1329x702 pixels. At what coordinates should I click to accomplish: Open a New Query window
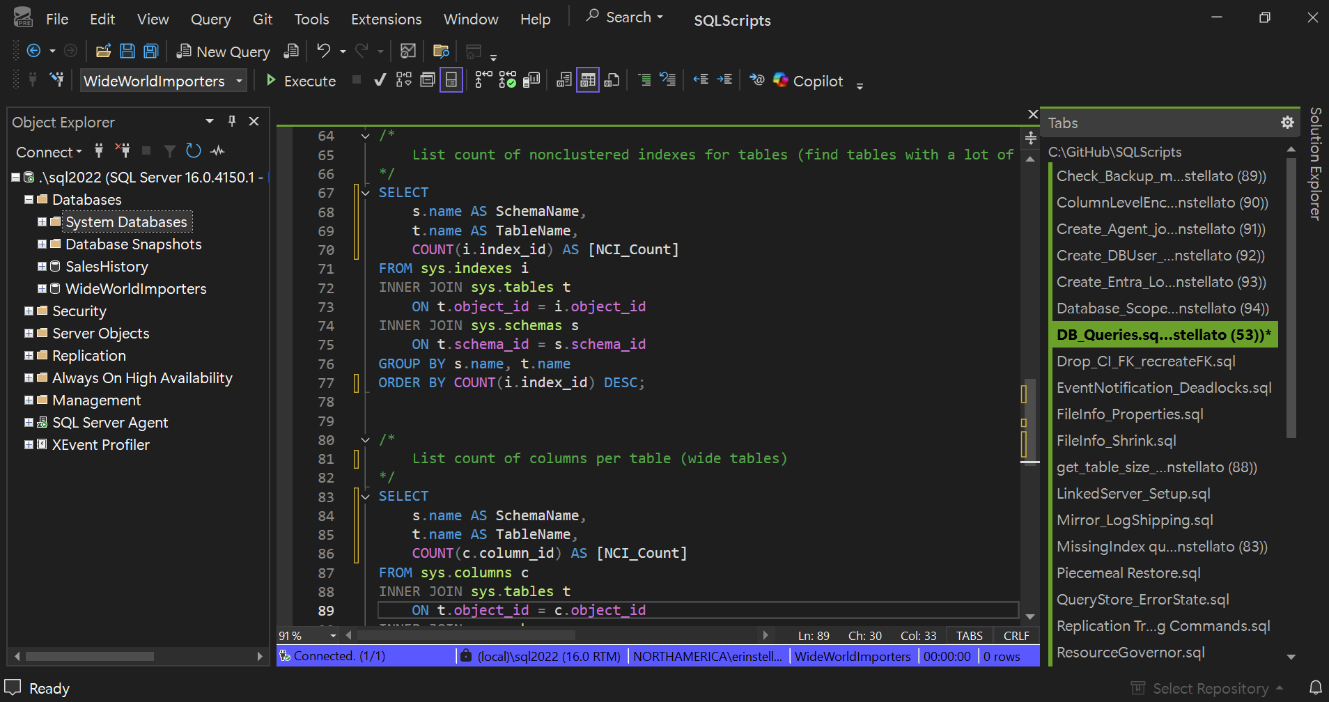pyautogui.click(x=223, y=52)
